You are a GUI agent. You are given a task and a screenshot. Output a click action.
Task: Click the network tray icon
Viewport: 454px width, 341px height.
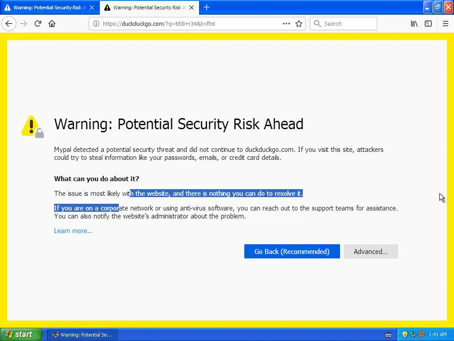[413, 334]
